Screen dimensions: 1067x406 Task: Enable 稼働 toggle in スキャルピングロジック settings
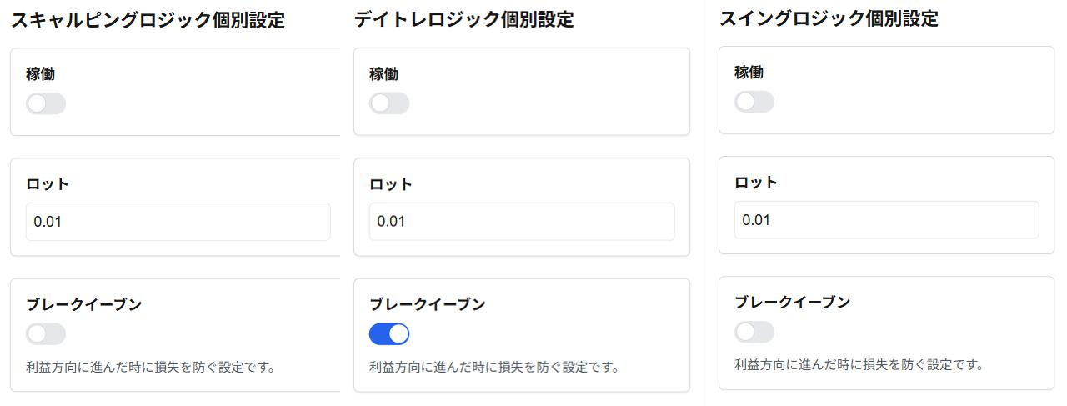pos(46,103)
